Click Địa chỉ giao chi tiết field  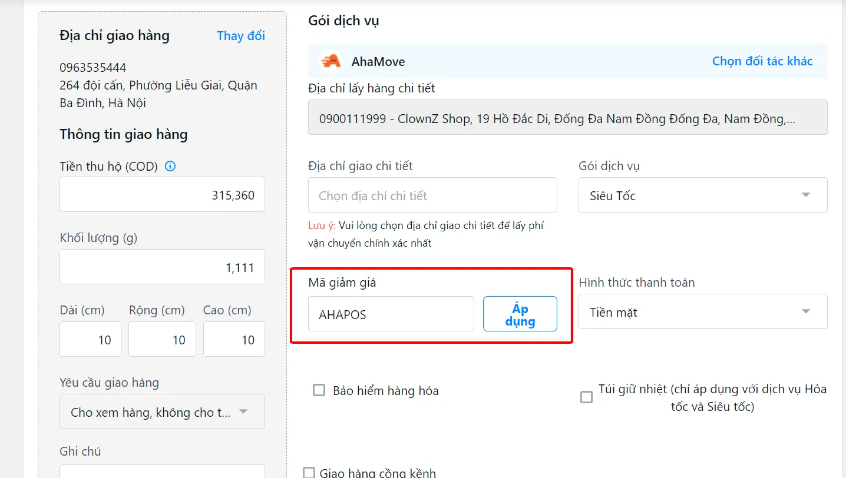tap(432, 195)
